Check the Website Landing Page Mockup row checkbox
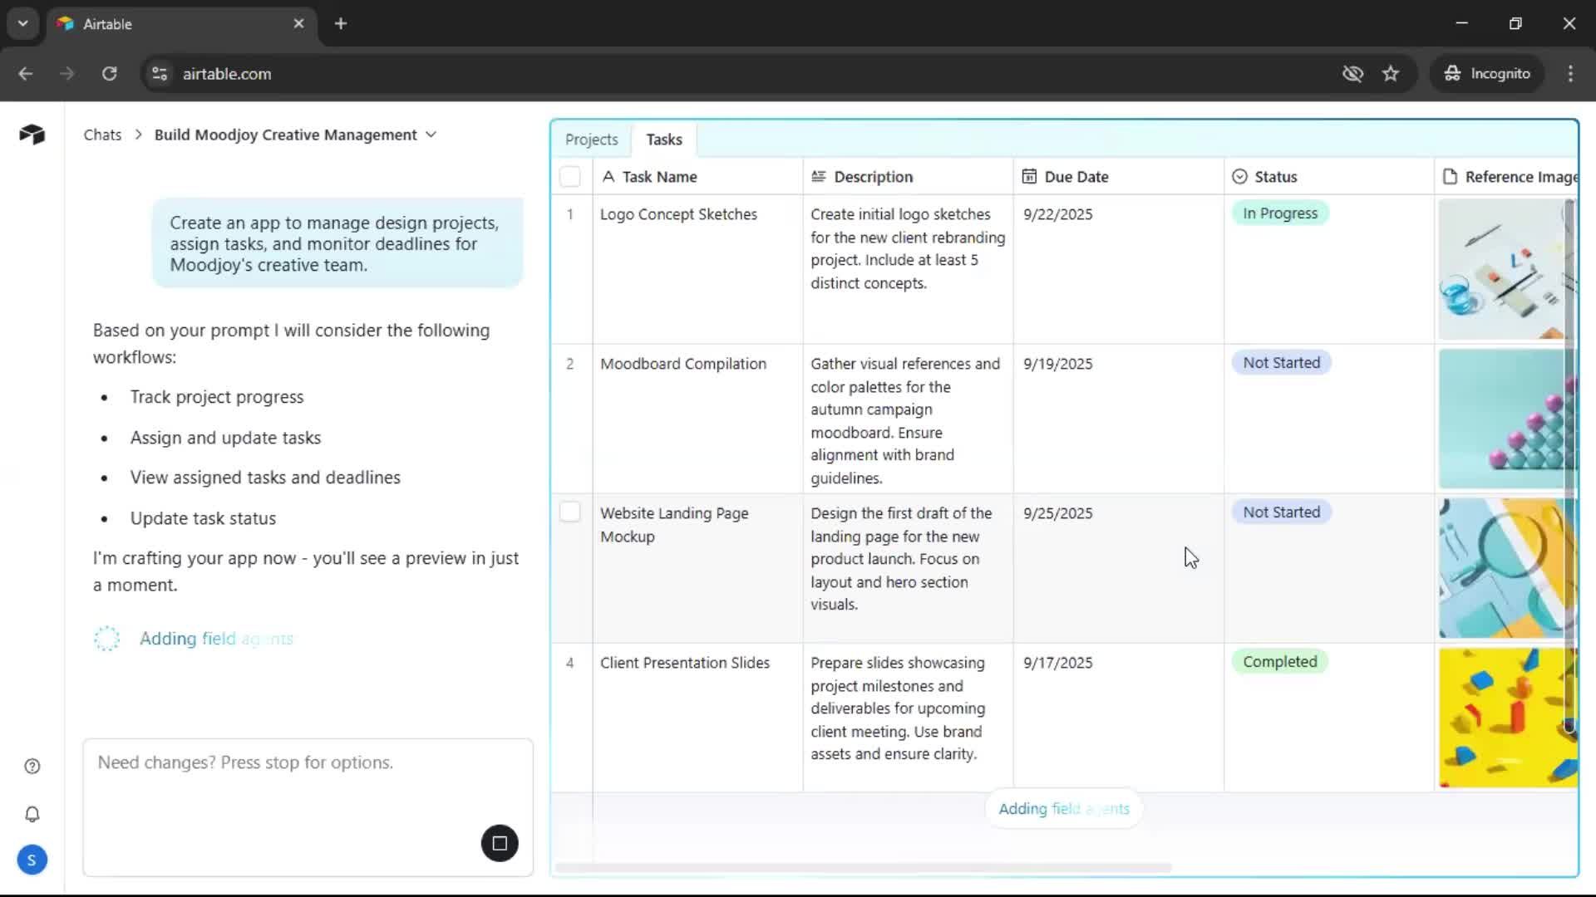This screenshot has width=1596, height=897. pos(570,512)
